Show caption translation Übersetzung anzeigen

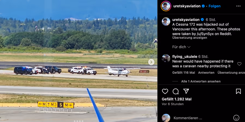(190, 38)
